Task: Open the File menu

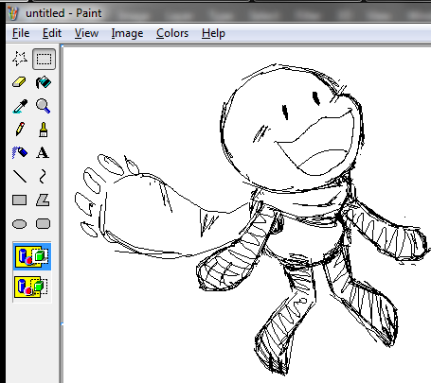Action: (x=21, y=33)
